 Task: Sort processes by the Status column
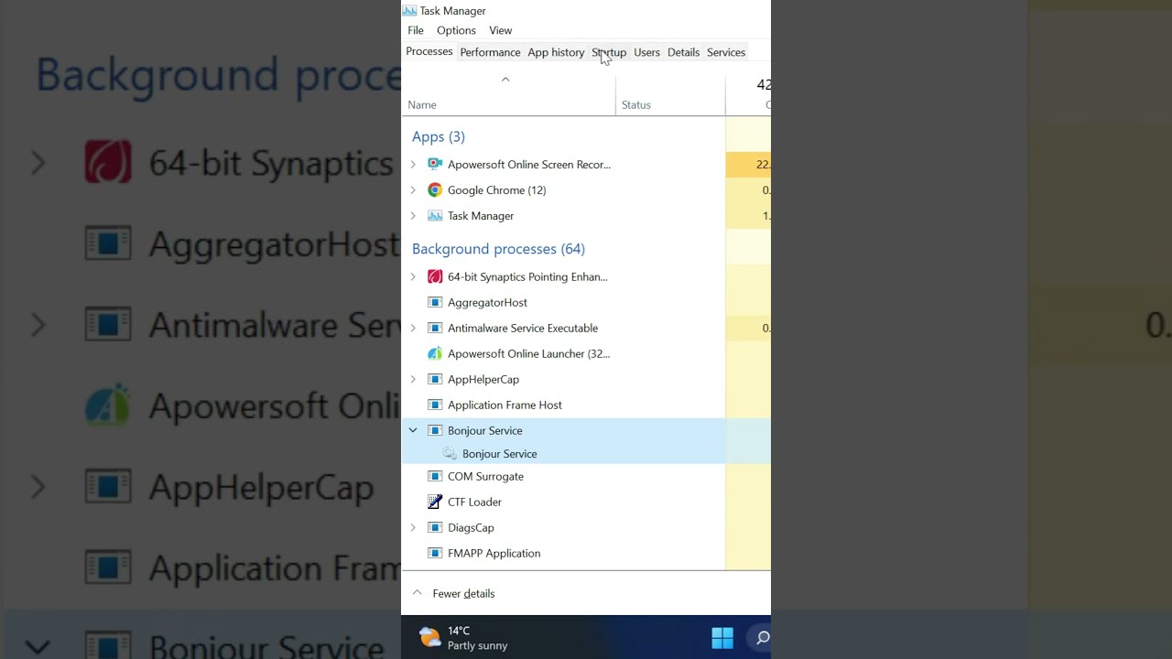pos(670,95)
